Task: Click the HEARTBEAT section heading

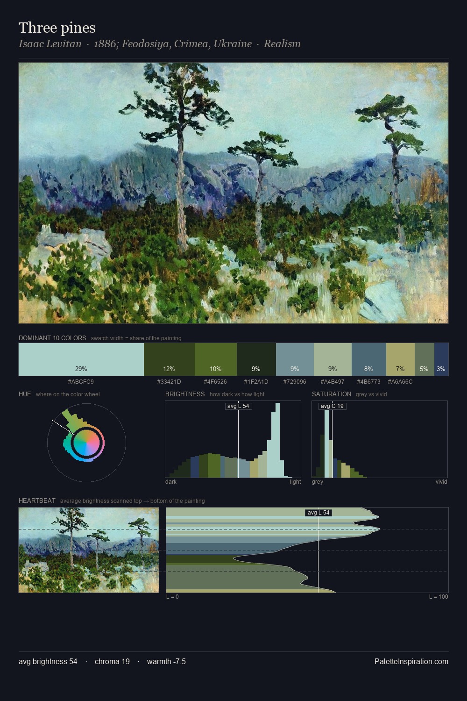Action: click(x=37, y=501)
